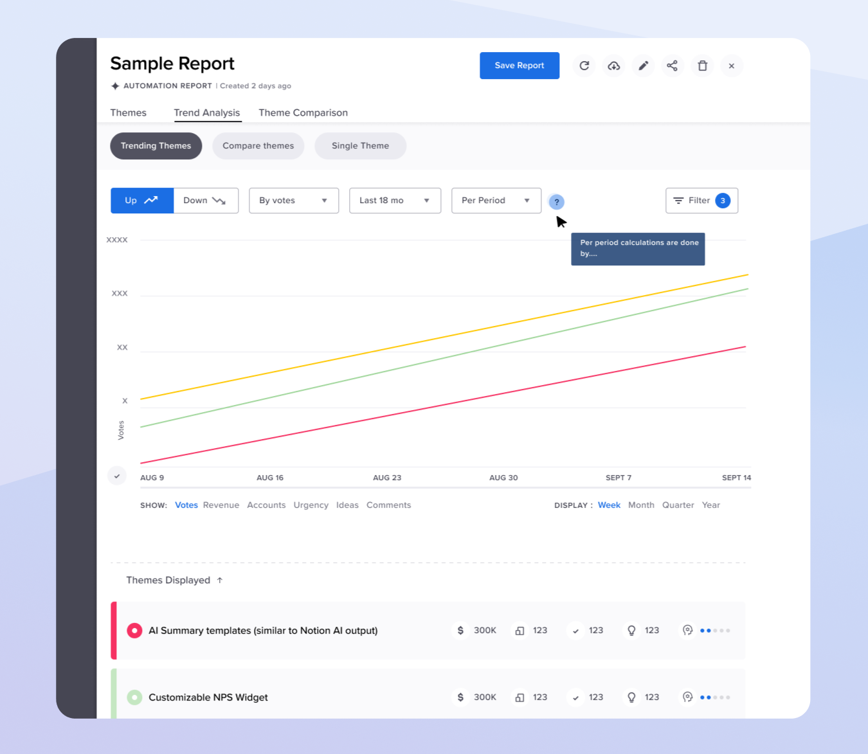This screenshot has height=754, width=868.
Task: Click the SEPT 7 axis label
Action: [619, 478]
